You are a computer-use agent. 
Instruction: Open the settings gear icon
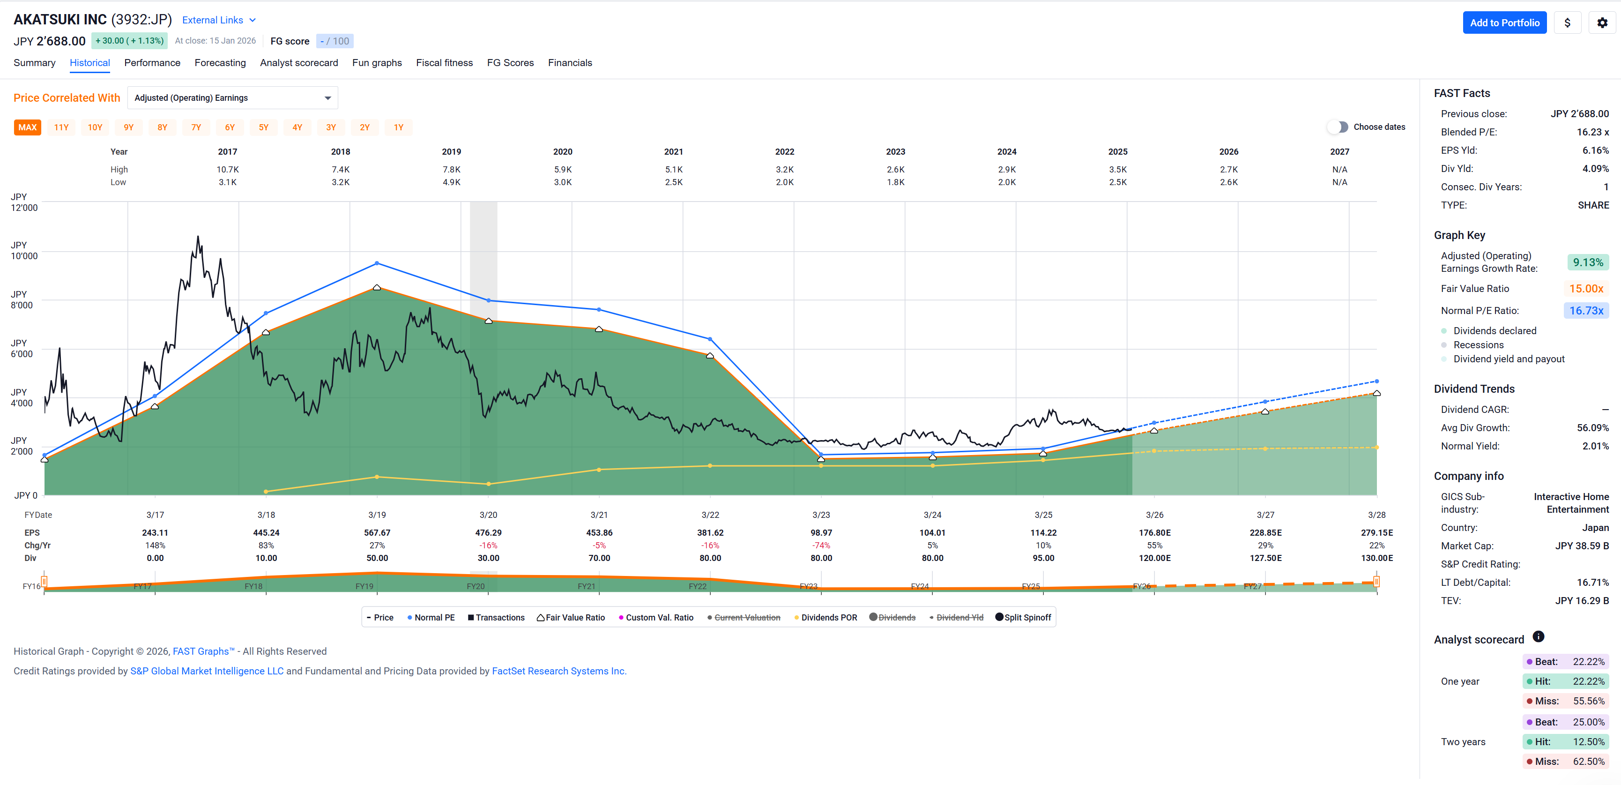point(1601,22)
